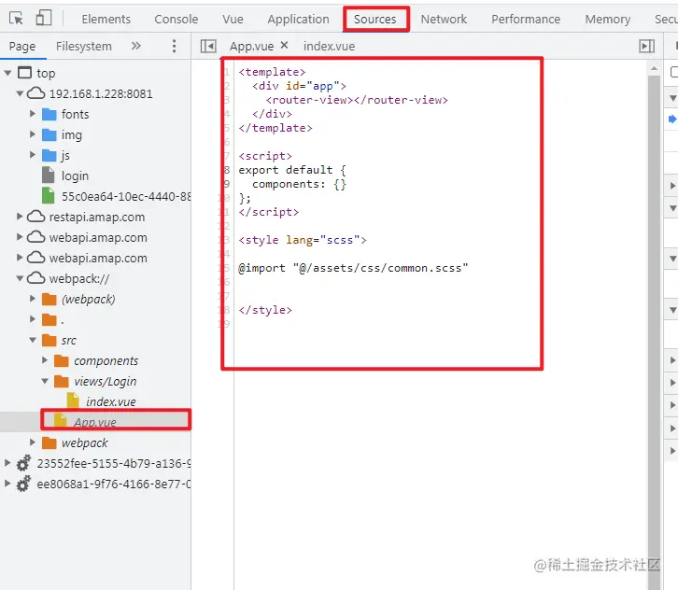Expand the components folder
This screenshot has height=590, width=678.
pos(45,360)
